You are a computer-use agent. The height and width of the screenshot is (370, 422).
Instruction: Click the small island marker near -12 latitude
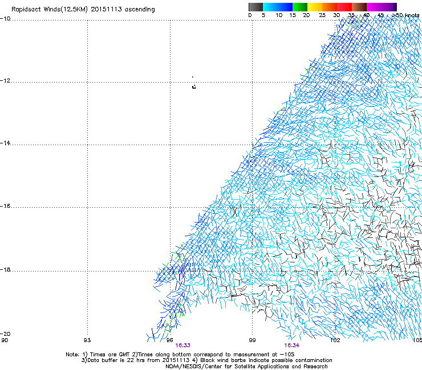pyautogui.click(x=194, y=87)
